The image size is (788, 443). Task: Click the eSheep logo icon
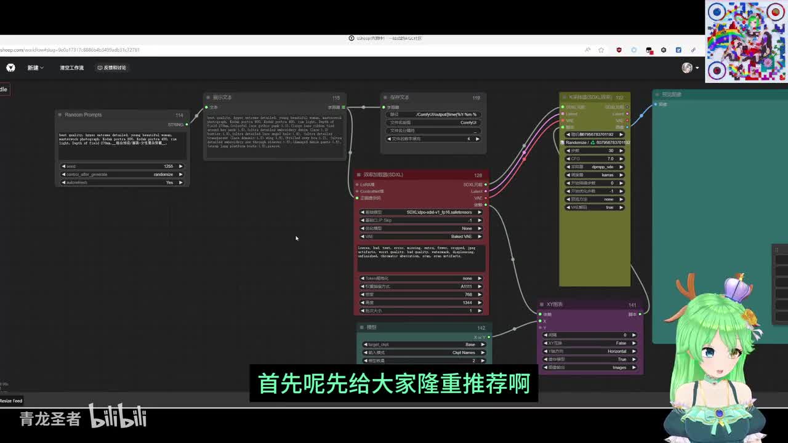tap(10, 68)
